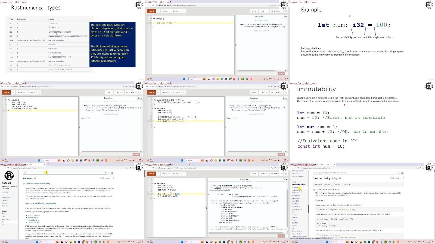435x244 pixels.
Task: Open DEBUG dropdown in 'let value = 10' playground
Action: tap(166, 11)
